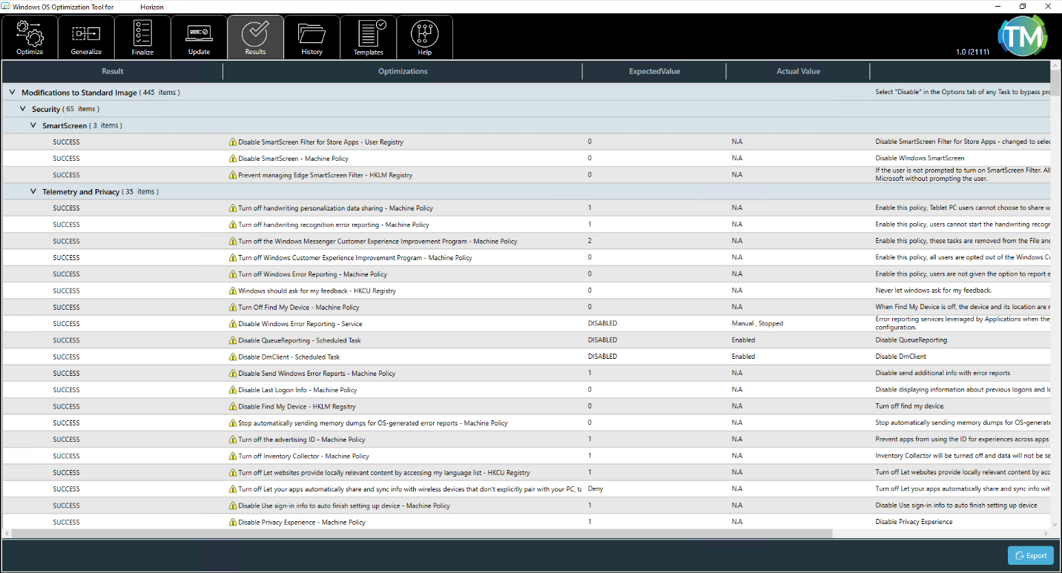Viewport: 1062px width, 573px height.
Task: Click warning icon beside Prevent managing Edge SmartScreen Filter
Action: 233,175
